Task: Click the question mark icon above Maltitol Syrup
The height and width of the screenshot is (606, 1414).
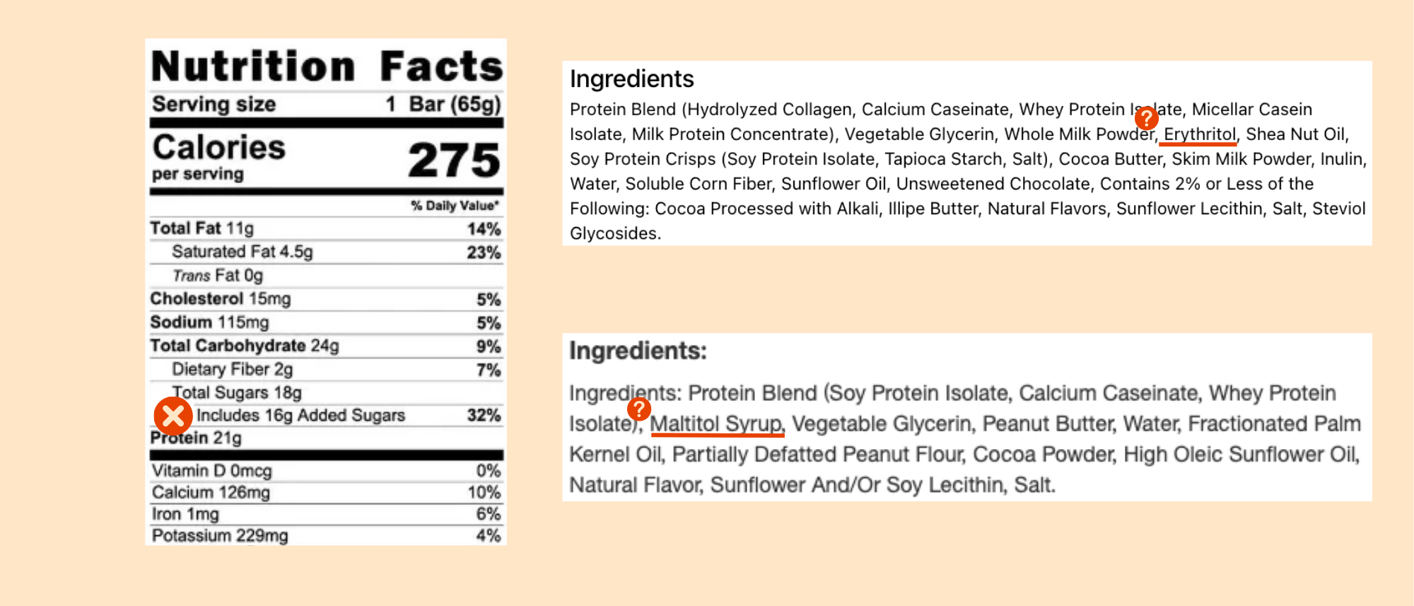Action: click(638, 408)
